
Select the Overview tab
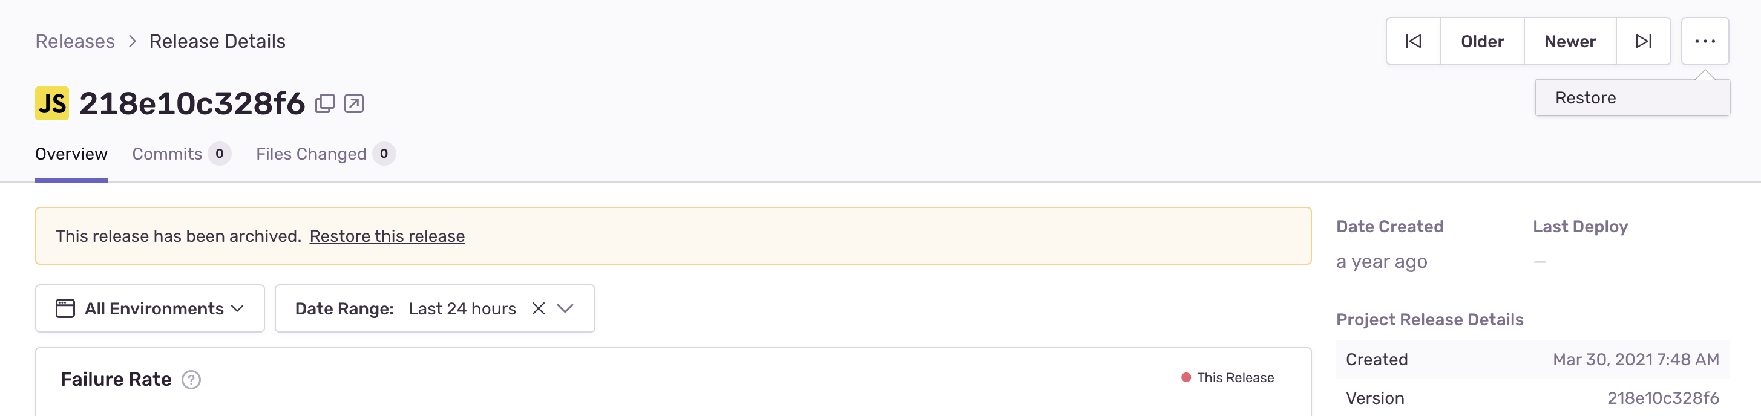click(x=70, y=154)
